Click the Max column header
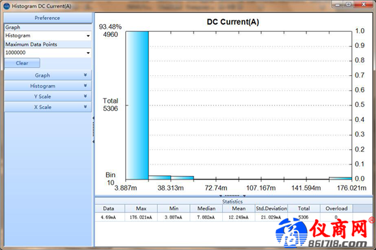The image size is (376, 250). pos(141,208)
